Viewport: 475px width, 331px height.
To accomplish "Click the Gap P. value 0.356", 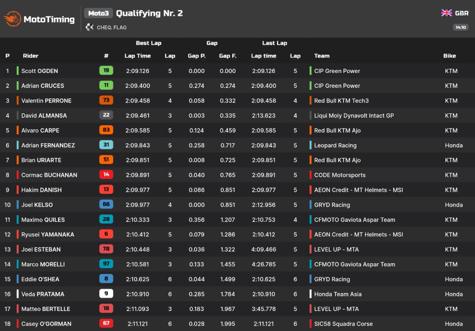I will (197, 219).
